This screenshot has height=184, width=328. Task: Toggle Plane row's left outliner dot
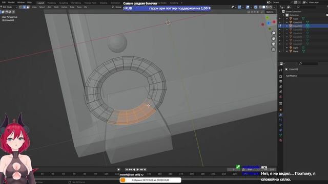280,51
